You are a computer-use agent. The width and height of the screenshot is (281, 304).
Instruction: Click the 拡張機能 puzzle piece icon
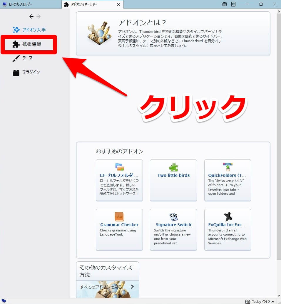point(16,44)
